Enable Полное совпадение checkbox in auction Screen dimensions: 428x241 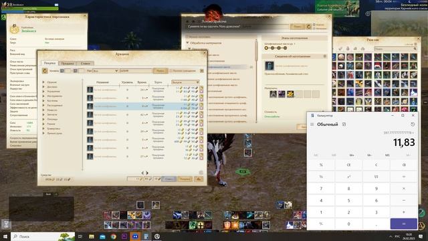point(171,71)
